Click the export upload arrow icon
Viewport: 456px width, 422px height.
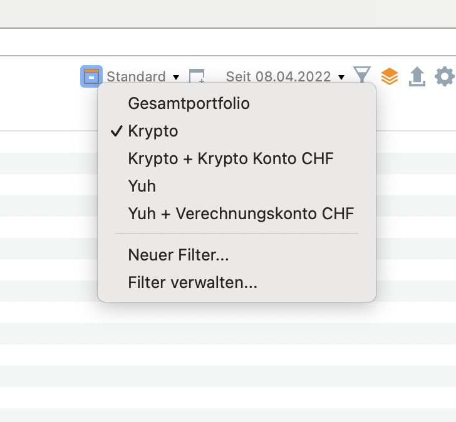click(417, 76)
